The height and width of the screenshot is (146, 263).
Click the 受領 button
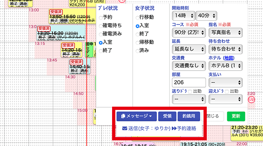167,116
